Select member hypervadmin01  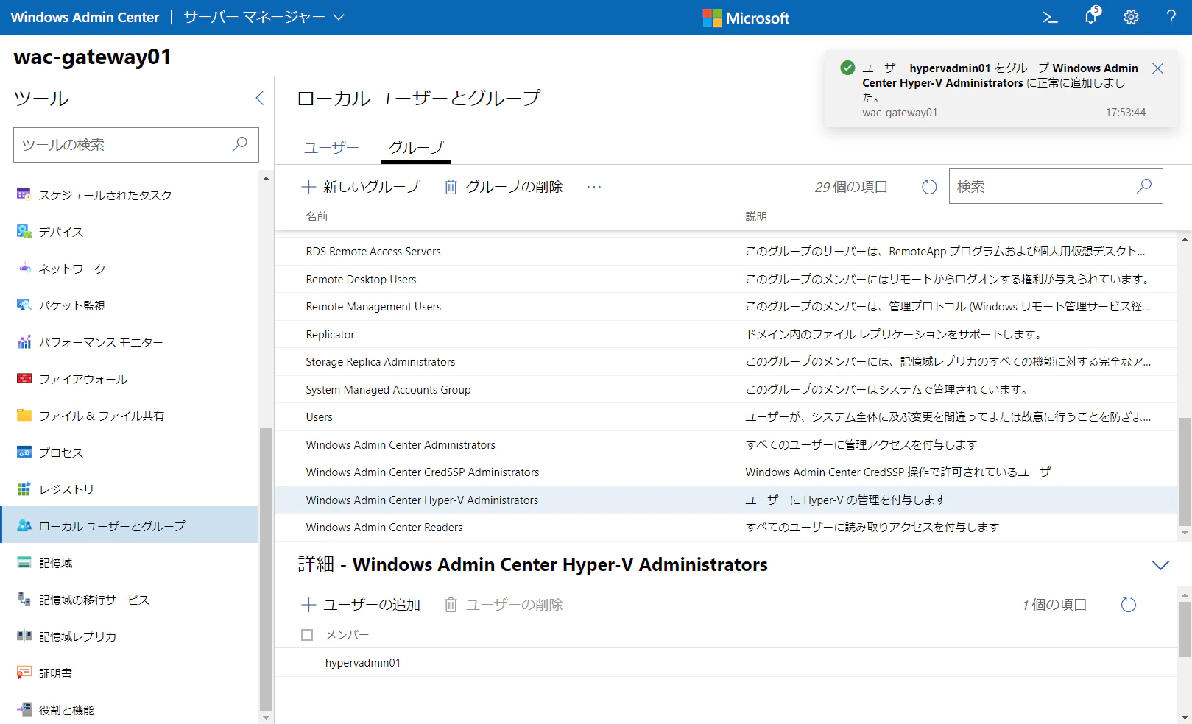coord(726,663)
